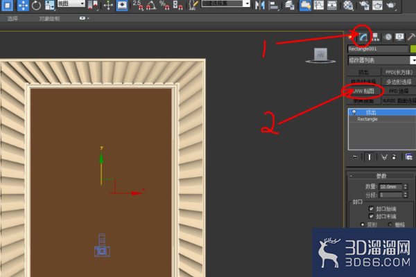The height and width of the screenshot is (277, 416).
Task: Select the rectangular selection region tool
Action: point(7,5)
